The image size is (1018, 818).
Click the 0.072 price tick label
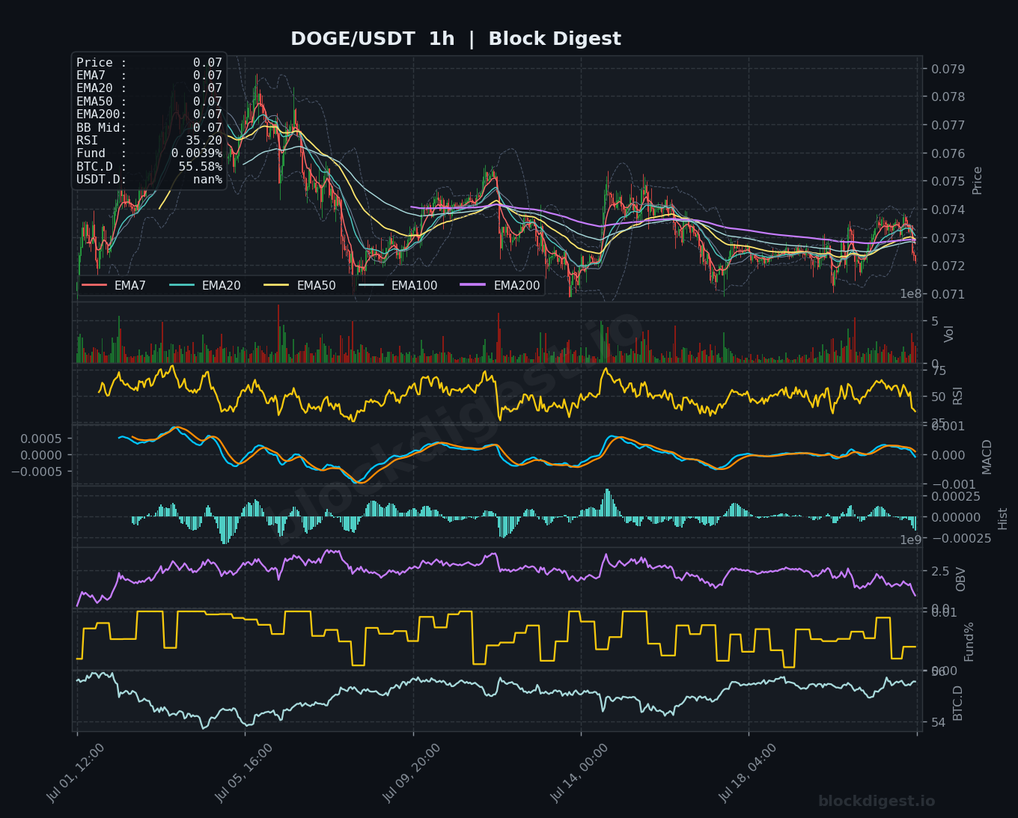point(948,266)
